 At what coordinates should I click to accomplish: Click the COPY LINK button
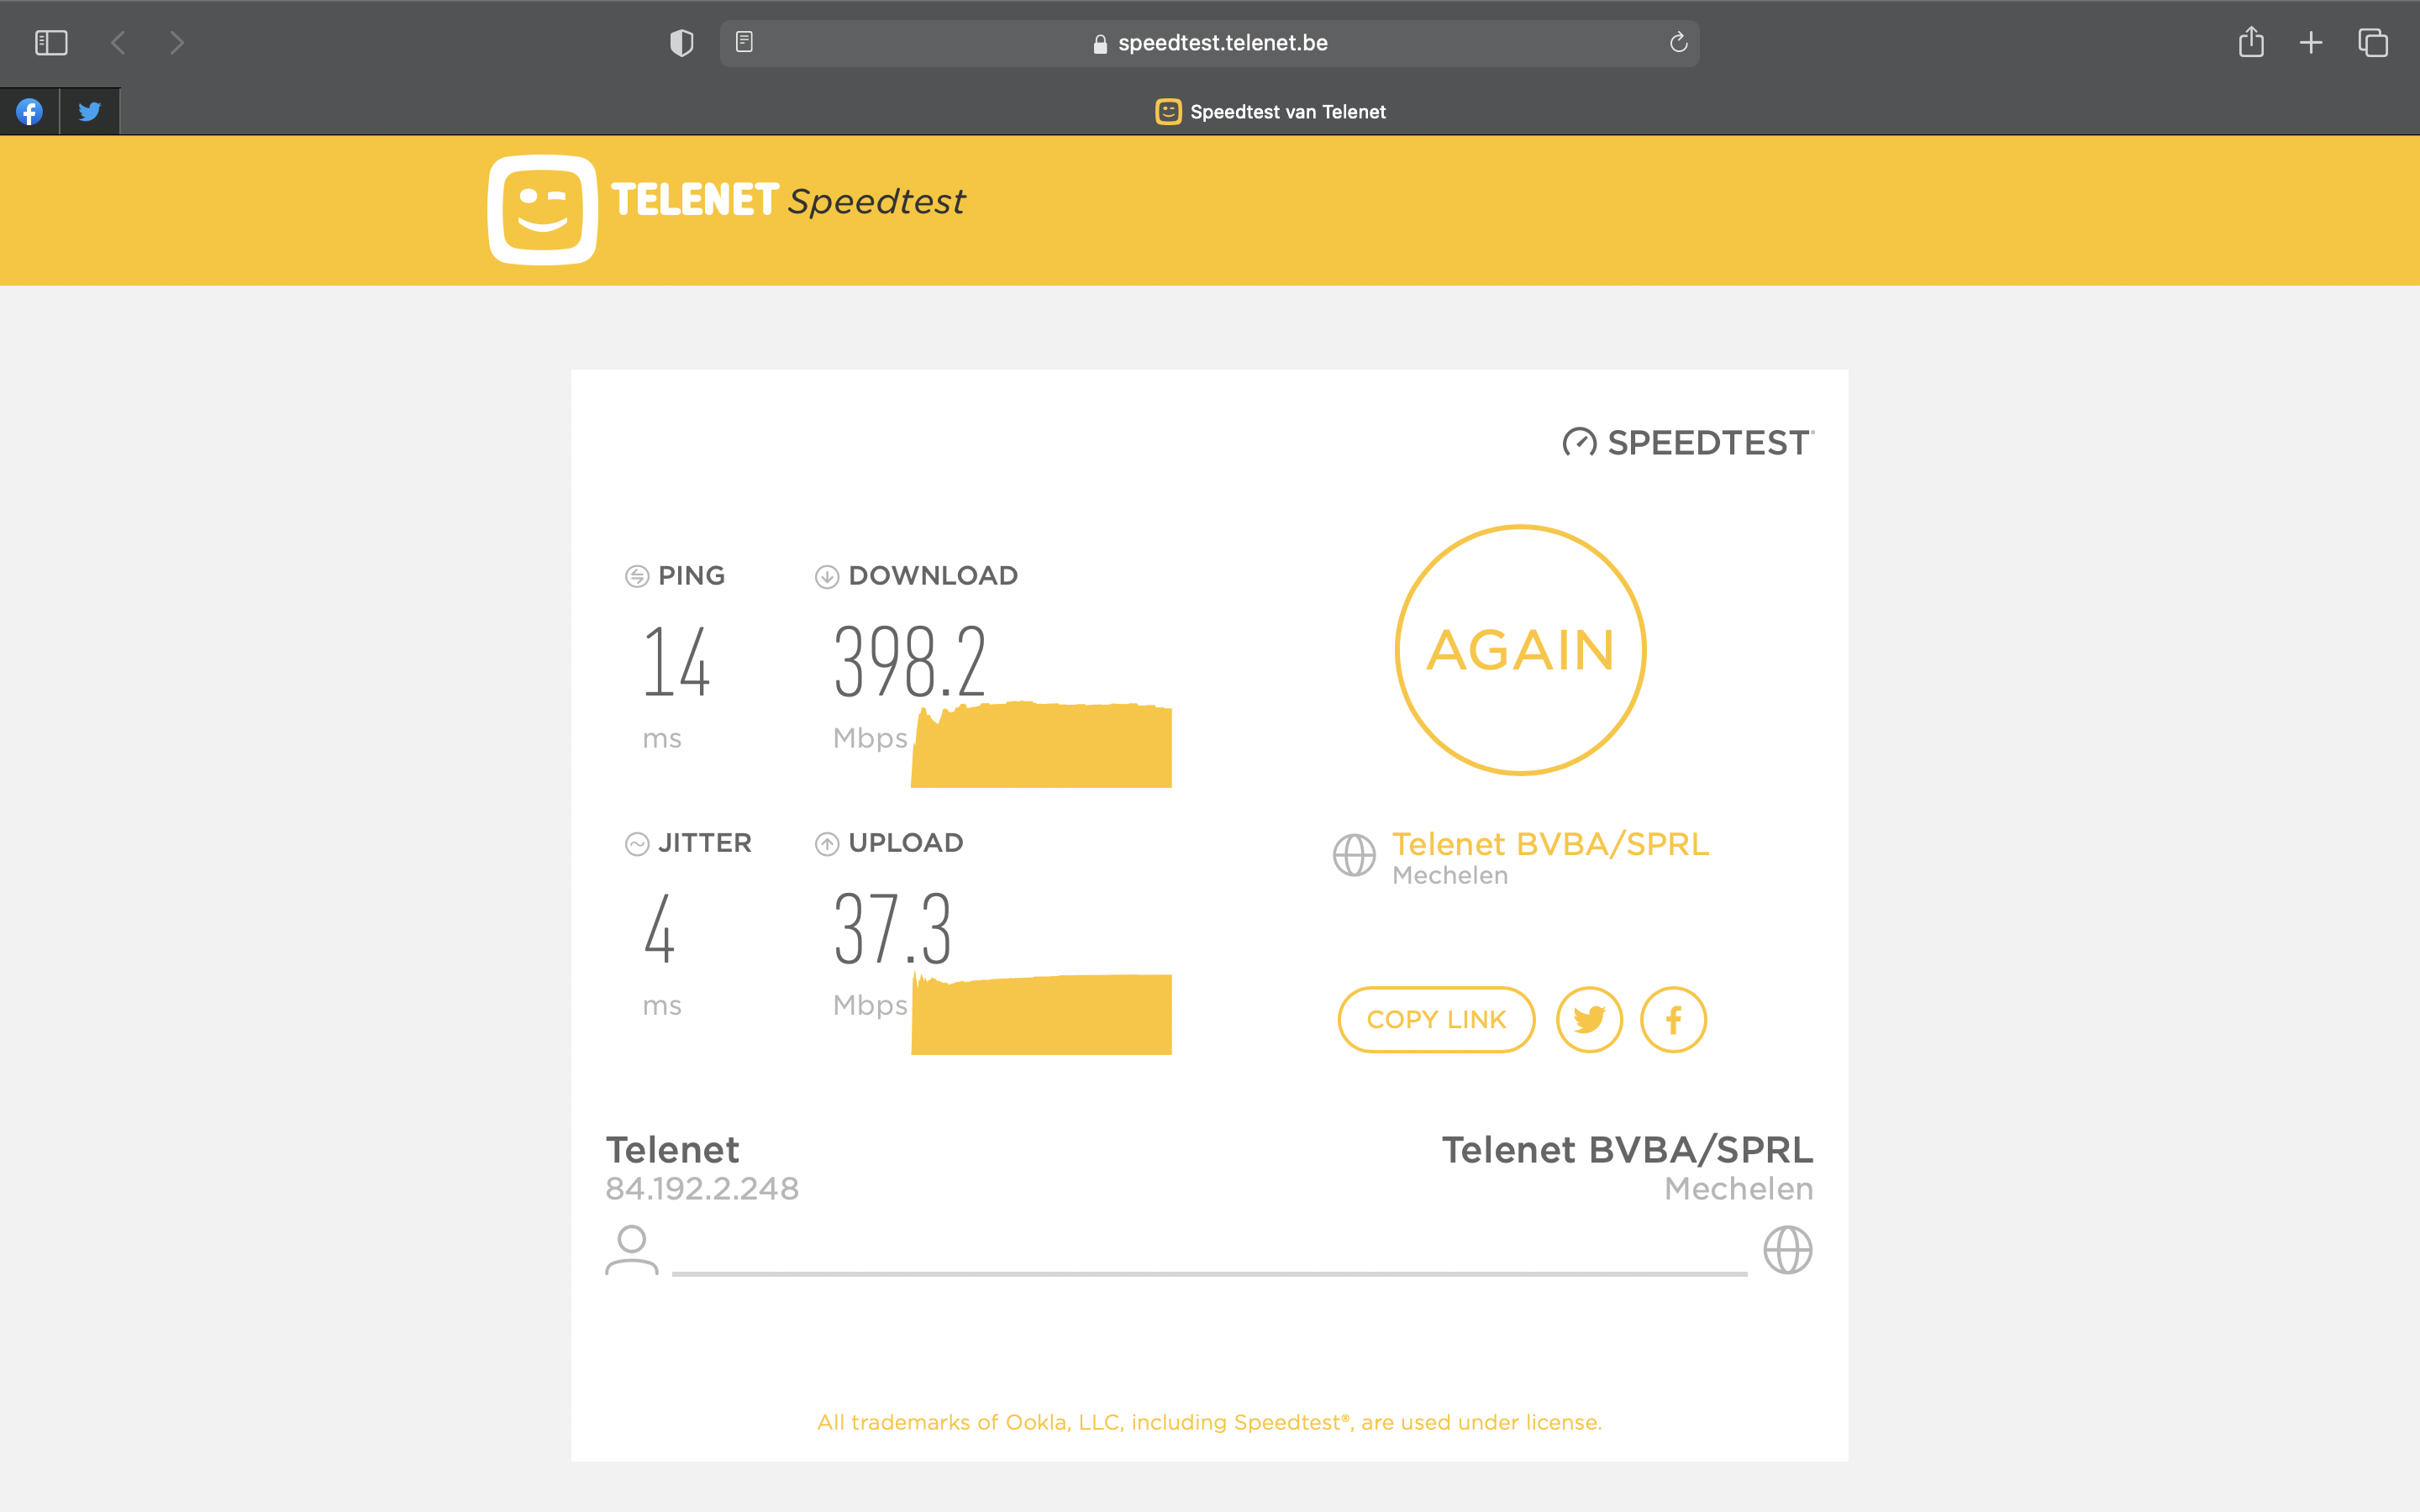coord(1436,1019)
